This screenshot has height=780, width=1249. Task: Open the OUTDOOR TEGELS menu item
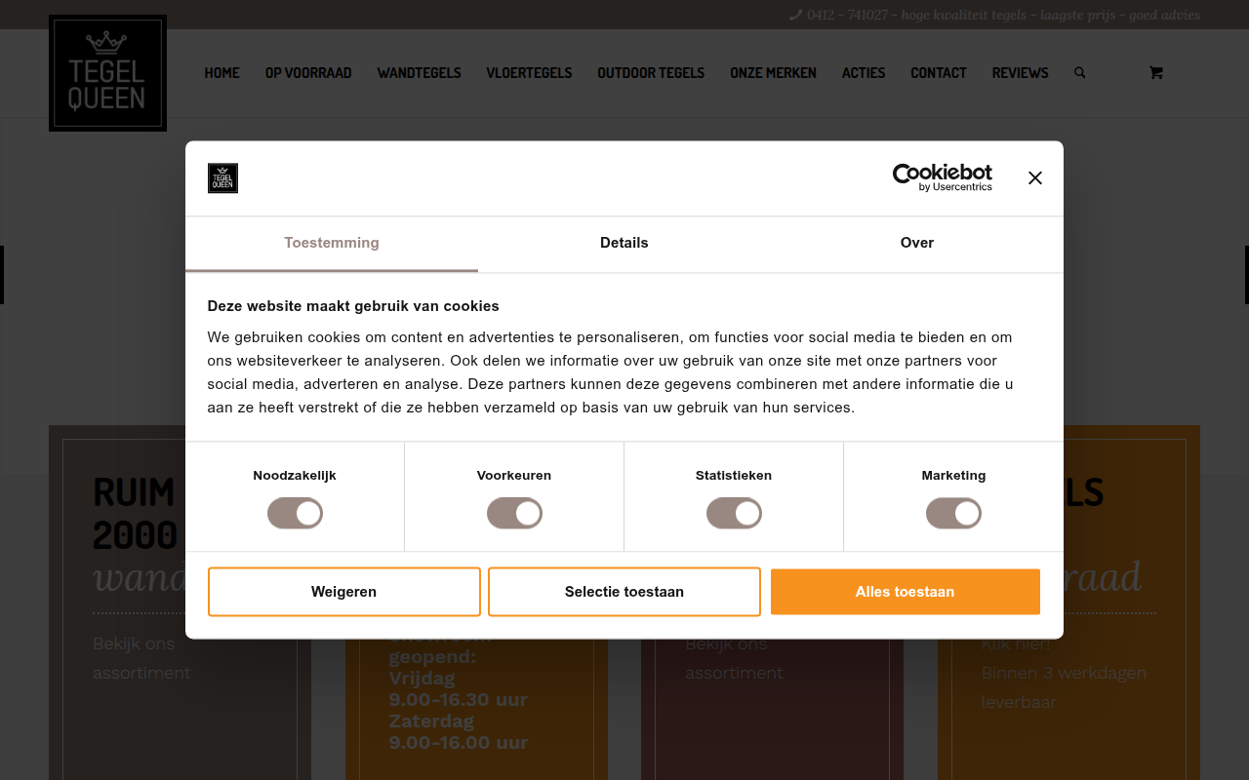click(x=651, y=73)
